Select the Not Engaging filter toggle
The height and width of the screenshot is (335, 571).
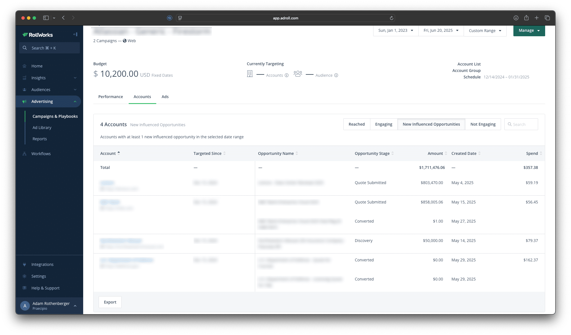click(x=483, y=124)
